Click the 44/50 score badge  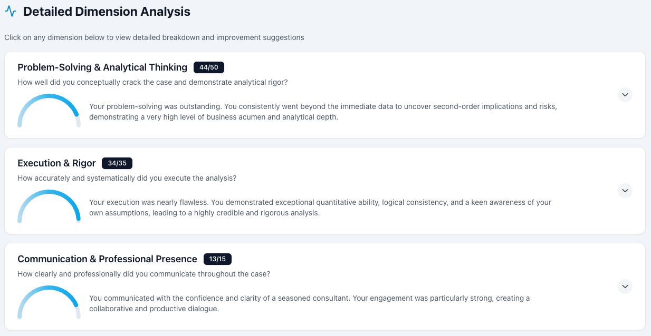pyautogui.click(x=209, y=67)
